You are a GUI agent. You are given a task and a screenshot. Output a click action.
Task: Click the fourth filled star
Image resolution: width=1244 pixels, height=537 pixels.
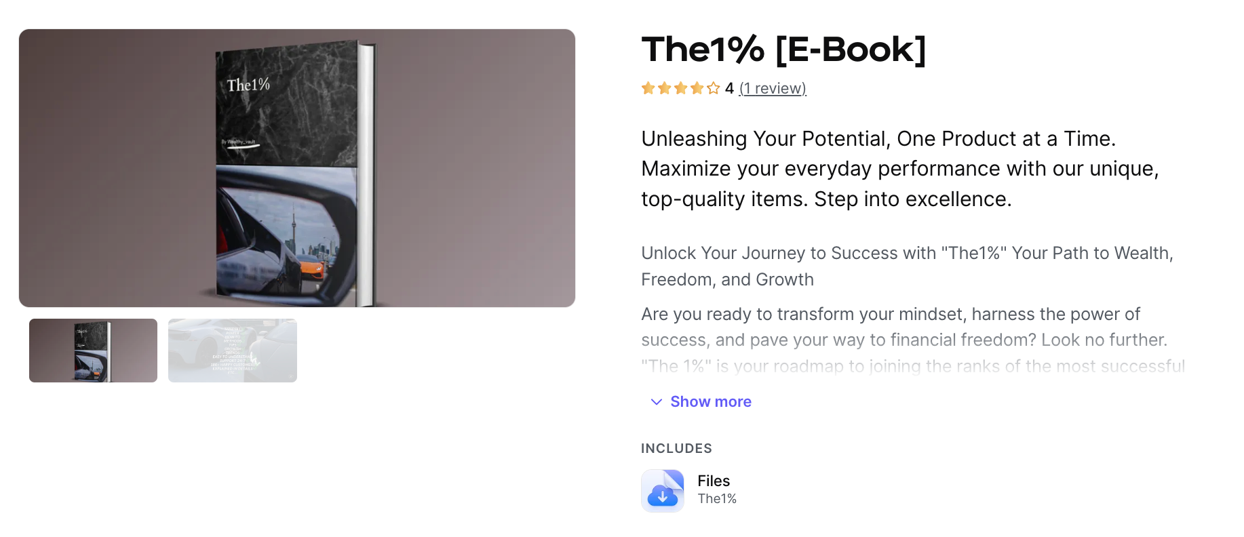pos(697,87)
